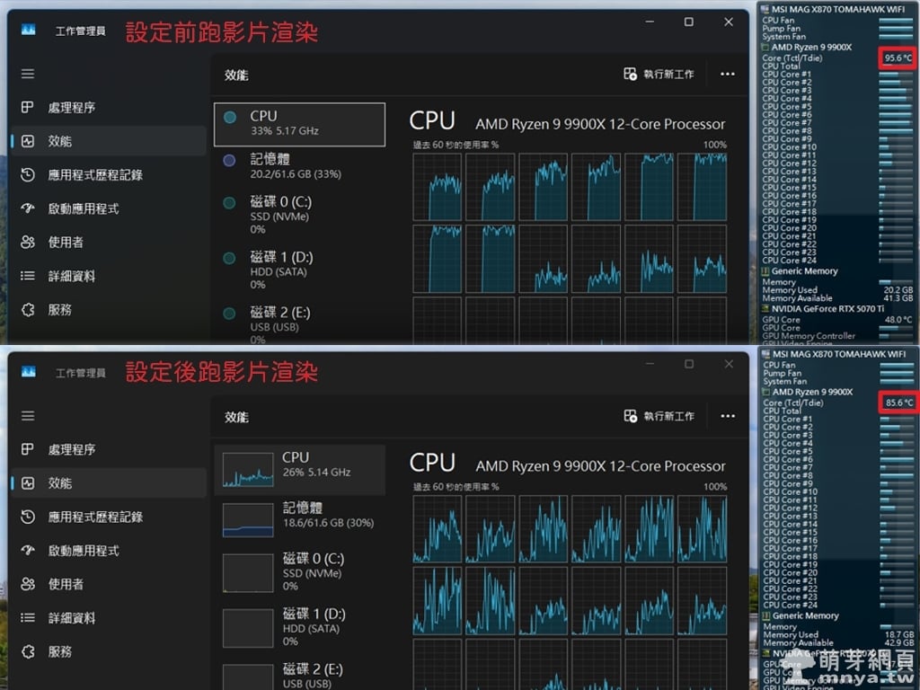920x690 pixels.
Task: Open 效能 tab in the lower Task Manager
Action: (59, 483)
